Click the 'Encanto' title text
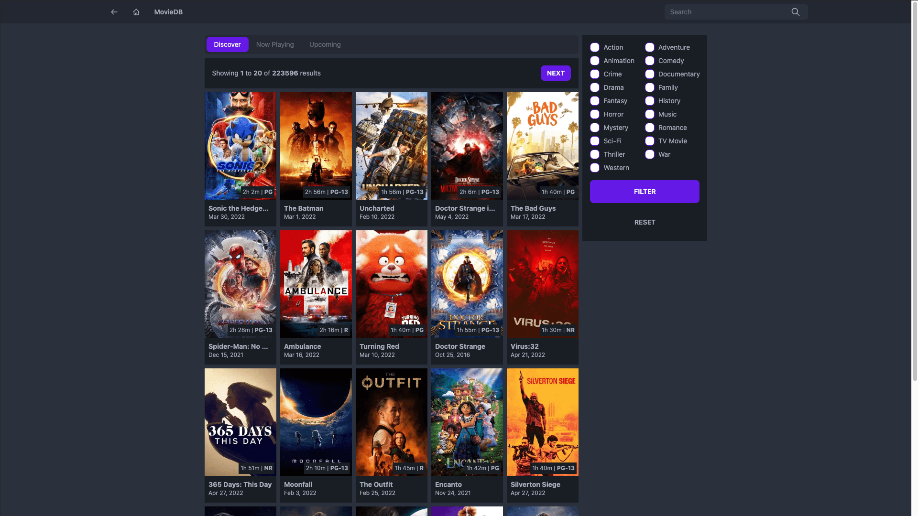The height and width of the screenshot is (516, 918). (448, 484)
